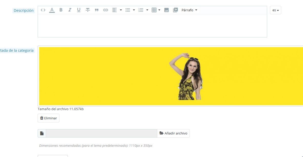The image size is (303, 157).
Task: Expand the table options arrow
Action: click(x=159, y=10)
